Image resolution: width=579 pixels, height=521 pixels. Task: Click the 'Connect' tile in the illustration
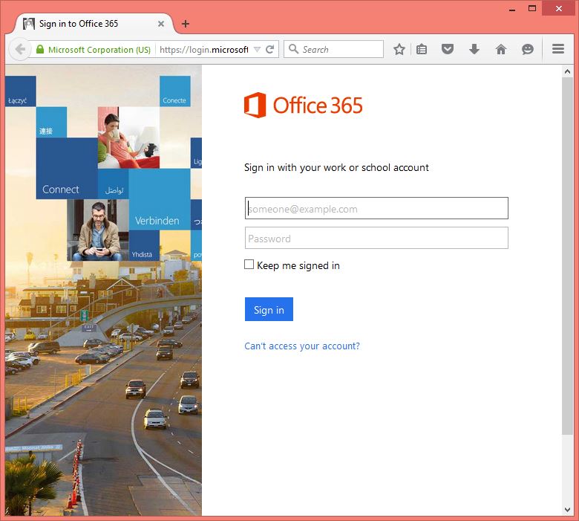[x=67, y=169]
